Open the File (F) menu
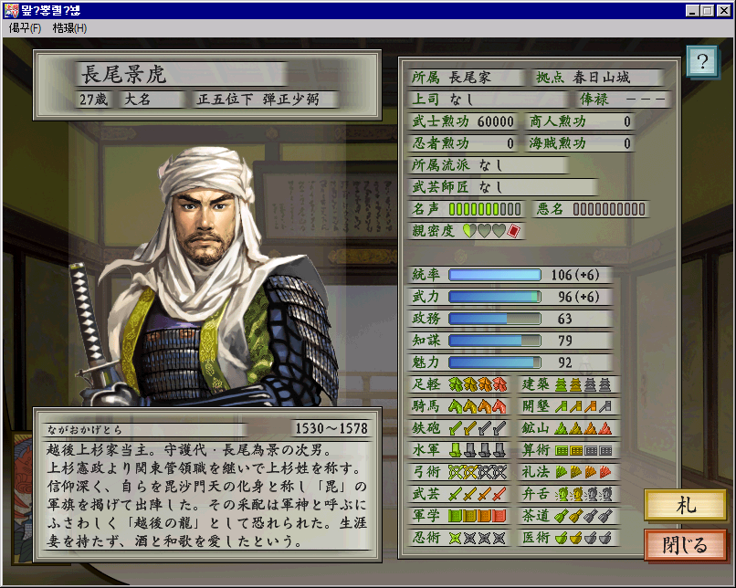Viewport: 736px width, 588px height. [x=25, y=28]
